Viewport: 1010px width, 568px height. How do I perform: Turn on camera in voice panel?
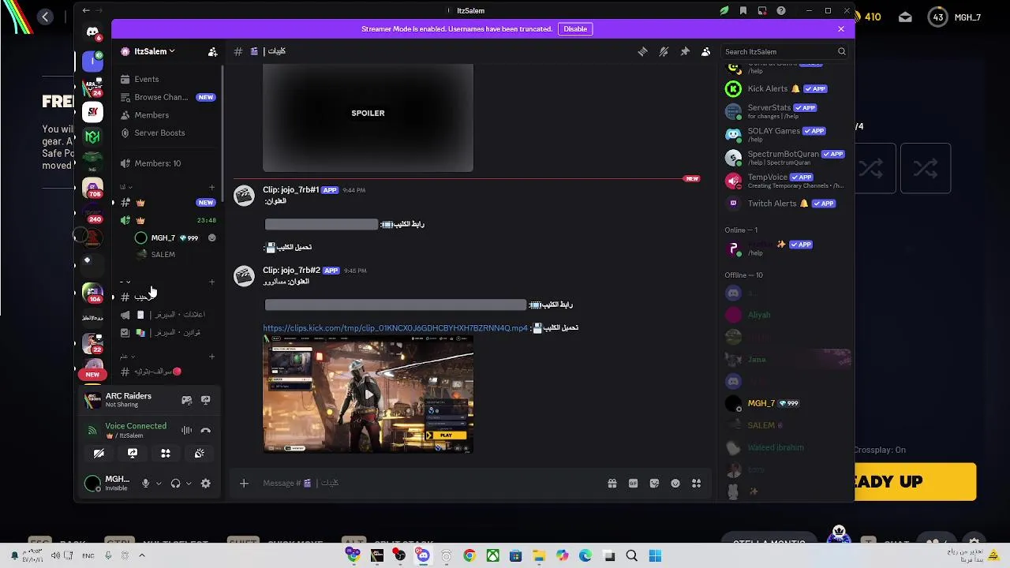pyautogui.click(x=99, y=454)
